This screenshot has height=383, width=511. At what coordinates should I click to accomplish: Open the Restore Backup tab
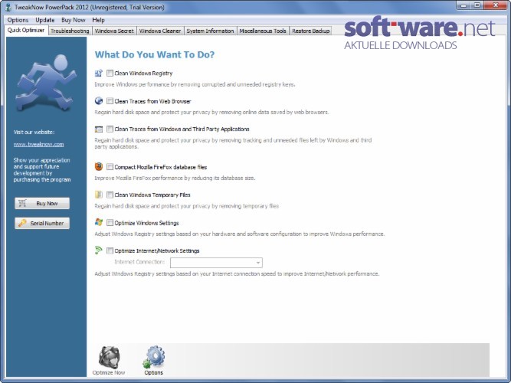[311, 31]
